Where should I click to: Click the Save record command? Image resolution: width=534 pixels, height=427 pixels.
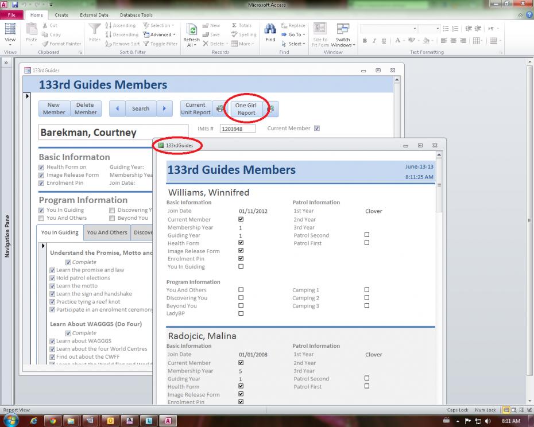(211, 34)
